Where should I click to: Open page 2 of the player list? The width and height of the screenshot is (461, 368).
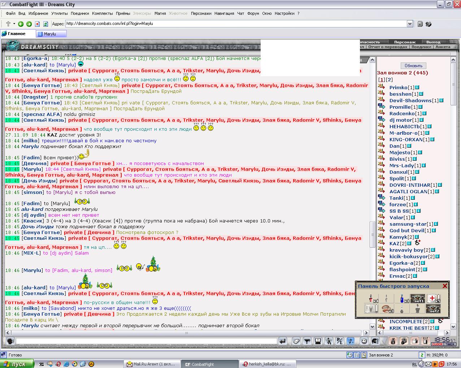click(x=390, y=79)
